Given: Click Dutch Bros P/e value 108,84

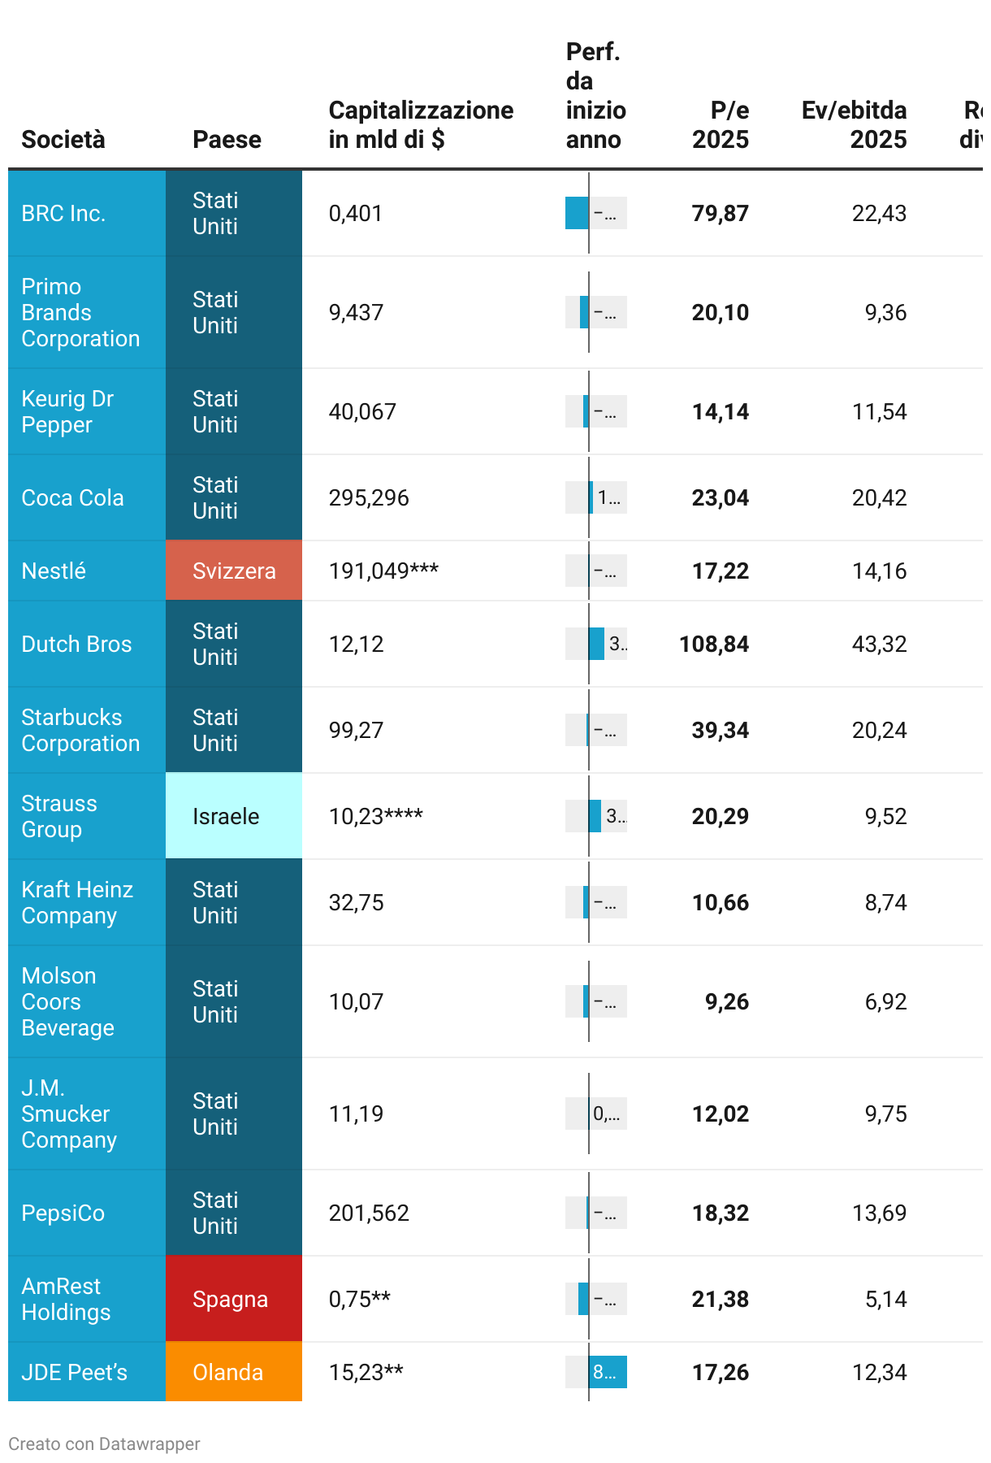Looking at the screenshot, I should coord(714,644).
